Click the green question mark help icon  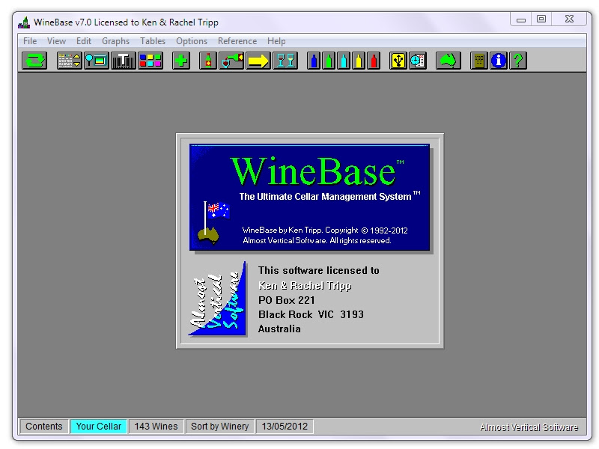click(x=518, y=61)
